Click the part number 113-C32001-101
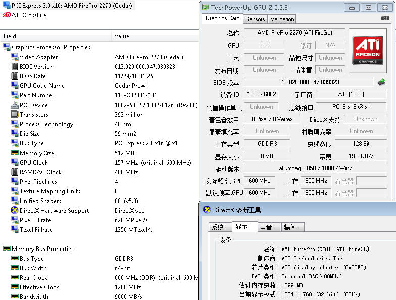Image resolution: width=396 pixels, height=300 pixels. click(x=136, y=95)
